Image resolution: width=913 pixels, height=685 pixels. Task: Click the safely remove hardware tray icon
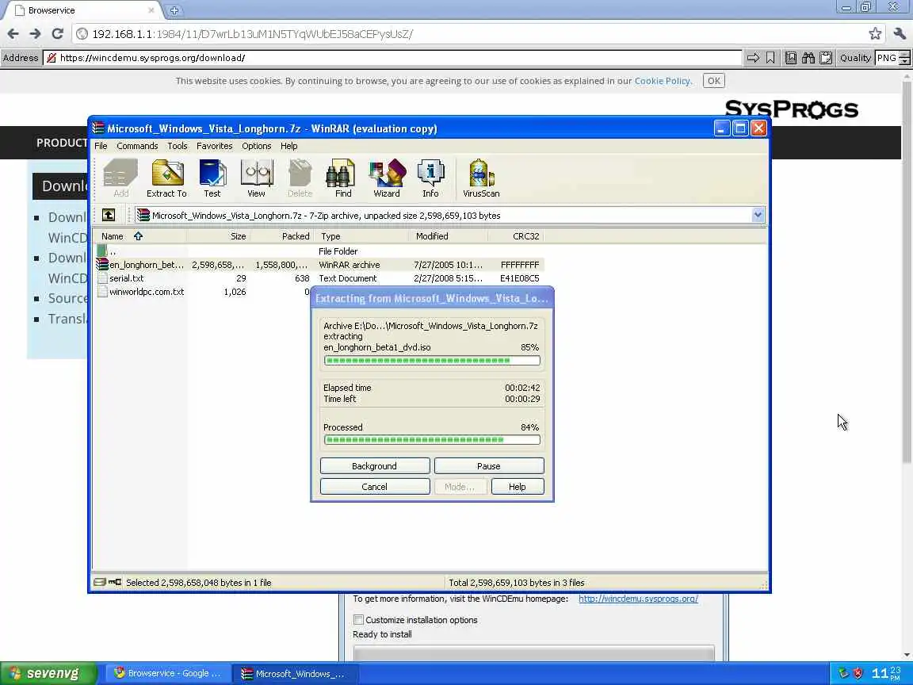click(x=843, y=673)
